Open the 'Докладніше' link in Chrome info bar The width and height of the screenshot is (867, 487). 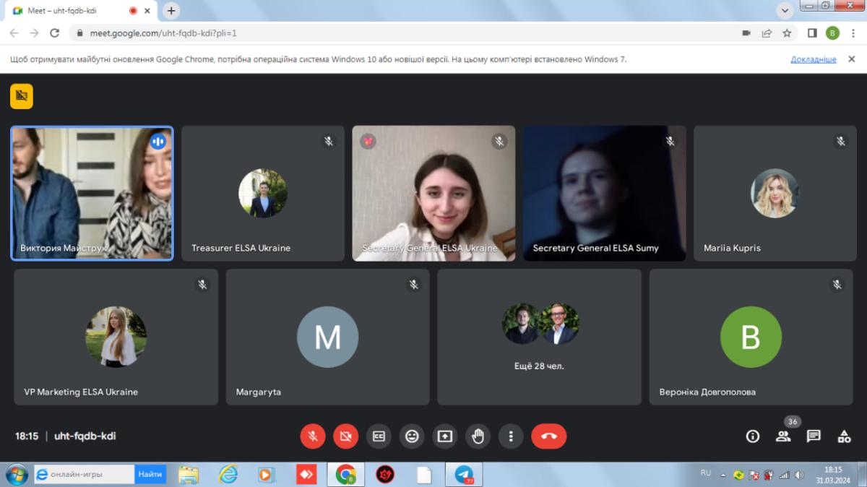pyautogui.click(x=814, y=59)
